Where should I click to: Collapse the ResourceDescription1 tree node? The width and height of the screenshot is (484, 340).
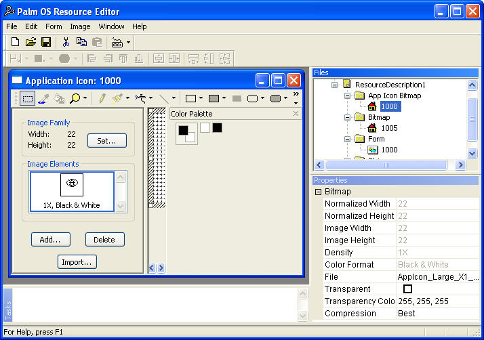click(x=334, y=85)
